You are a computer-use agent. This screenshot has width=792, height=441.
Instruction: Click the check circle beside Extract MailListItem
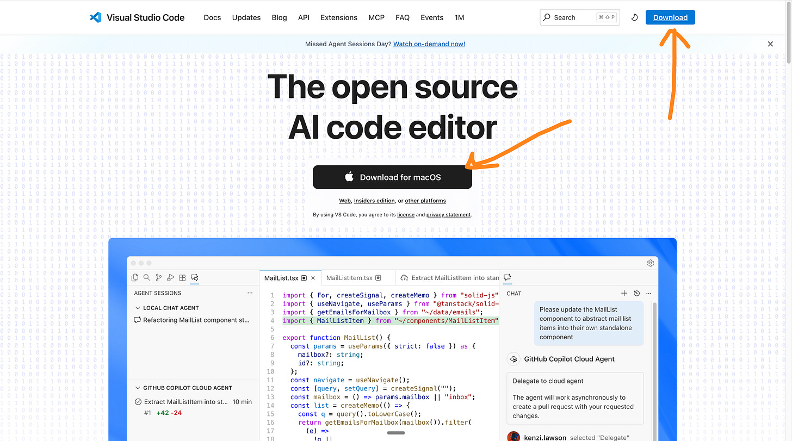click(x=138, y=402)
